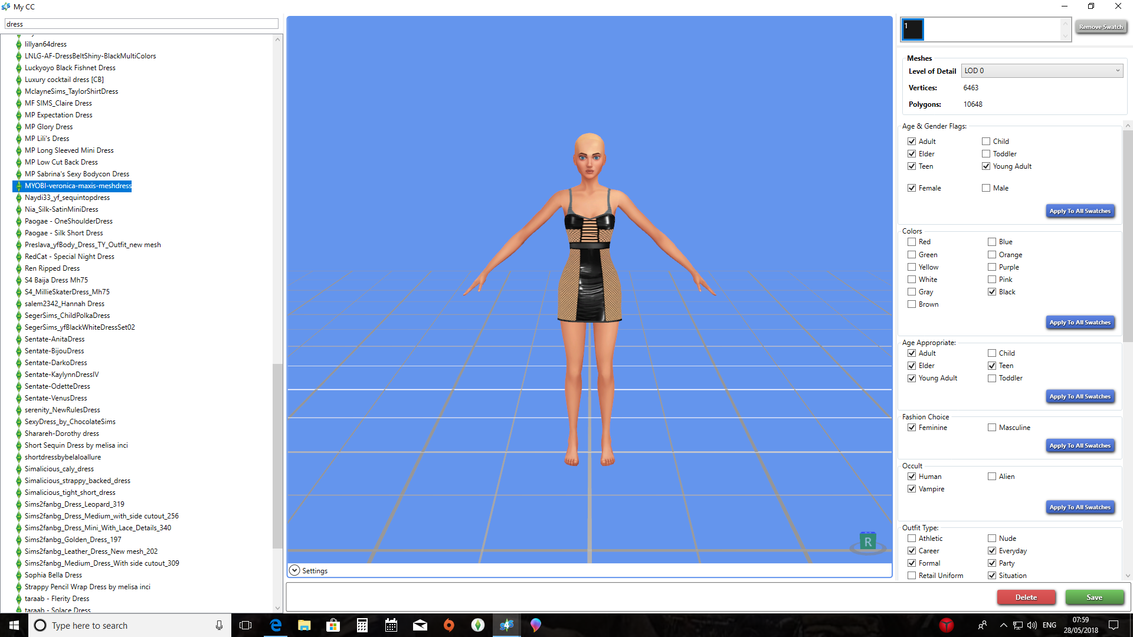Image resolution: width=1133 pixels, height=637 pixels.
Task: Click the dress search filter field
Action: pos(142,24)
